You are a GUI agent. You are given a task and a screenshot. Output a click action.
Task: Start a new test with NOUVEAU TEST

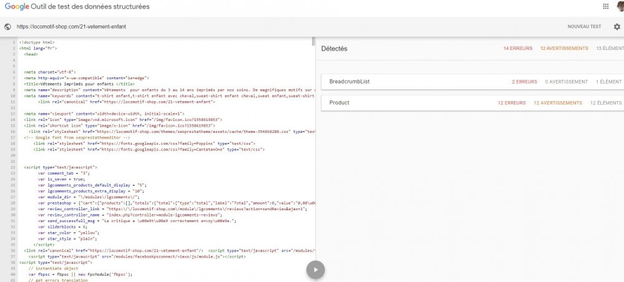pyautogui.click(x=584, y=27)
